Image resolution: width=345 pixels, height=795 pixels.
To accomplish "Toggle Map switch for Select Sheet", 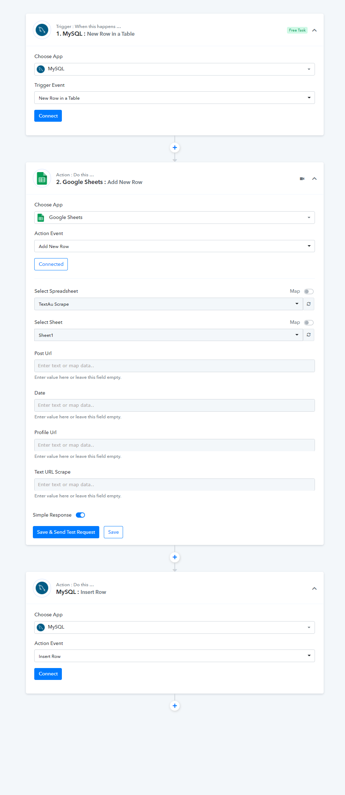I will [309, 322].
